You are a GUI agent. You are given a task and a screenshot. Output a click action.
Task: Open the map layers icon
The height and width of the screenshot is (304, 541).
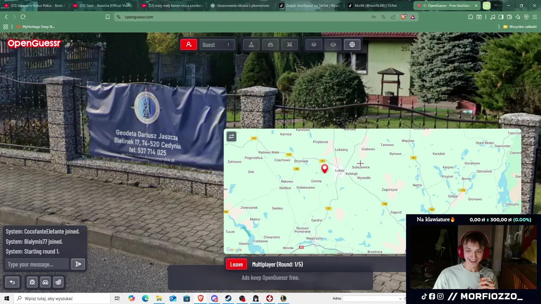(314, 44)
